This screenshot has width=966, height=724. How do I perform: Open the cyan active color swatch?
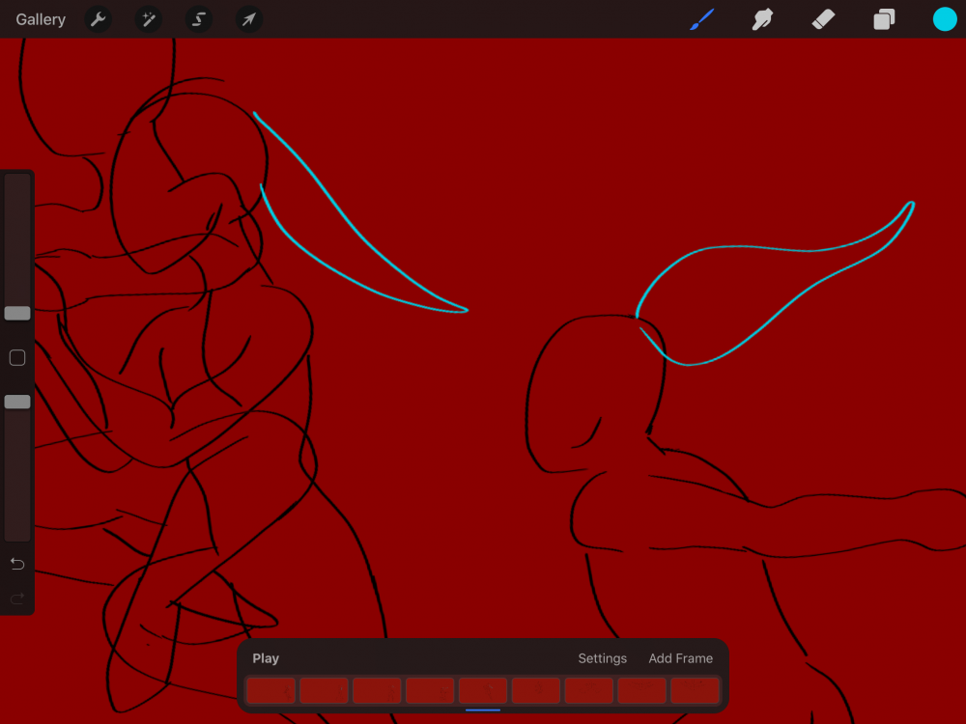point(944,19)
